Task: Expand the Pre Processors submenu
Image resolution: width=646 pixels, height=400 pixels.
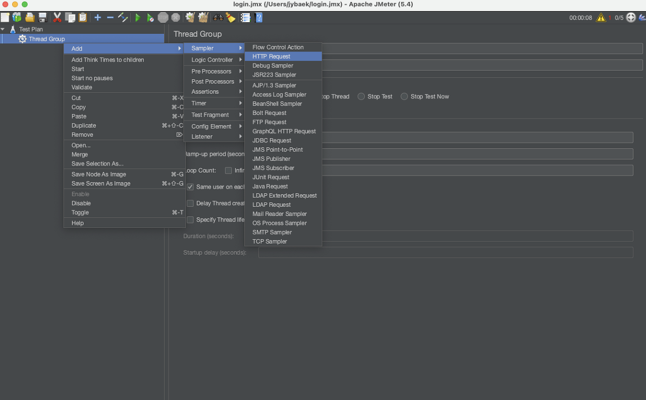Action: pyautogui.click(x=214, y=72)
